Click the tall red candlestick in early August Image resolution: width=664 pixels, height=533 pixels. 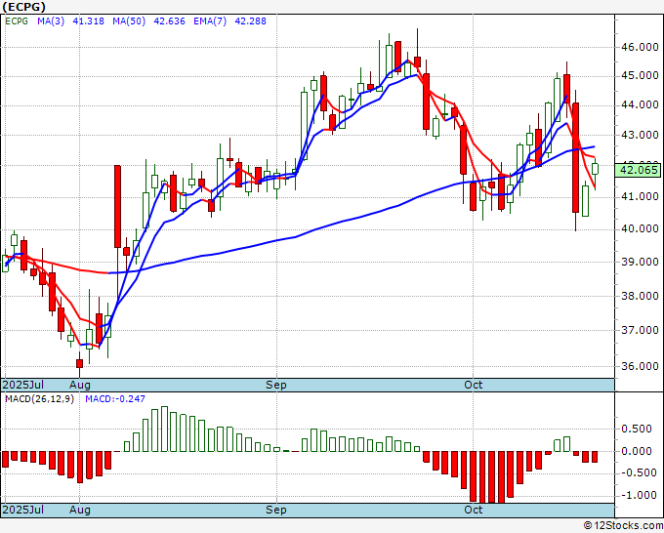117,206
